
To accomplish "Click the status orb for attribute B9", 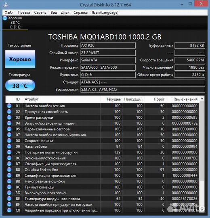I will point(9,176).
